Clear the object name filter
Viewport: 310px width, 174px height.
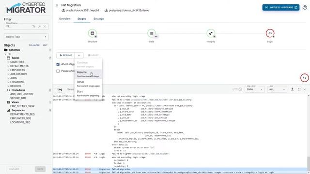point(45,27)
